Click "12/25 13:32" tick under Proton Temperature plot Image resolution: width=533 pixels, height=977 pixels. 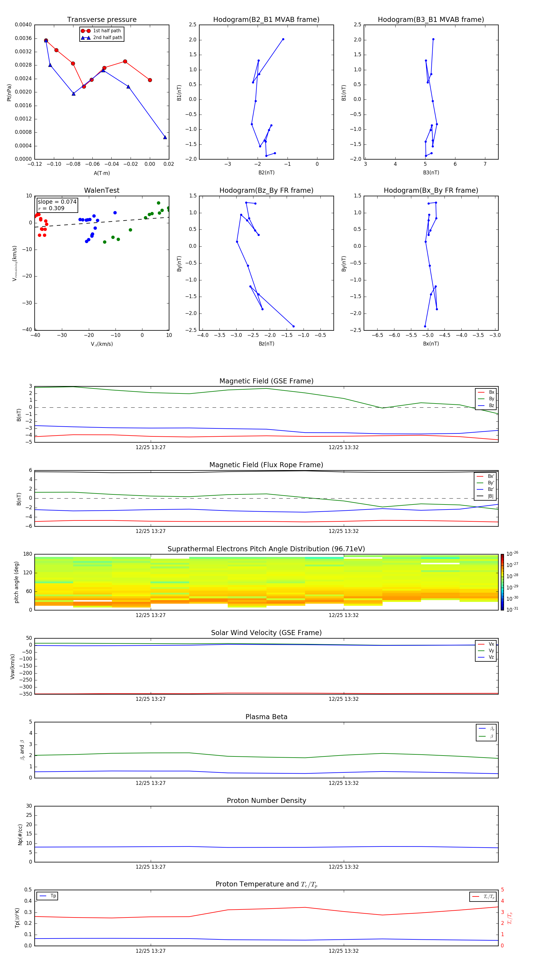tap(344, 951)
